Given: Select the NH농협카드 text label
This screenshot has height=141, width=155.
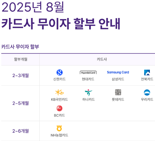Looking at the screenshot, I should 59,135.
